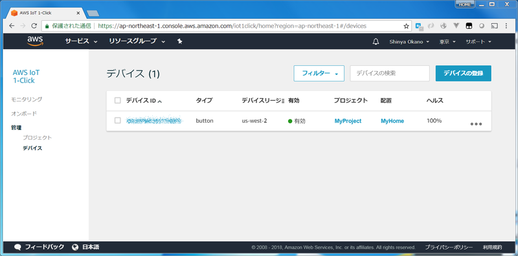Click the Cast extension icon
Image resolution: width=518 pixels, height=256 pixels.
point(494,26)
